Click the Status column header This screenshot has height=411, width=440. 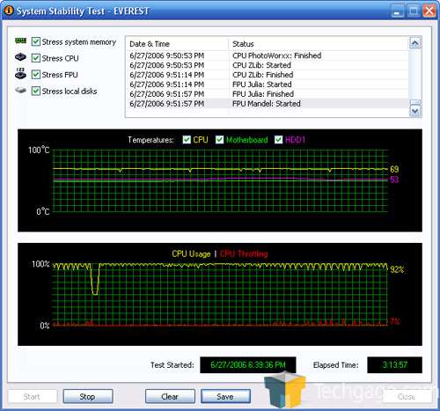click(319, 44)
